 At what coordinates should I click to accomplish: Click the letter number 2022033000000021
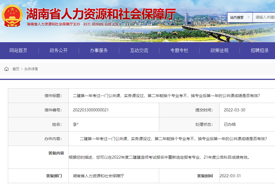[x=91, y=110]
